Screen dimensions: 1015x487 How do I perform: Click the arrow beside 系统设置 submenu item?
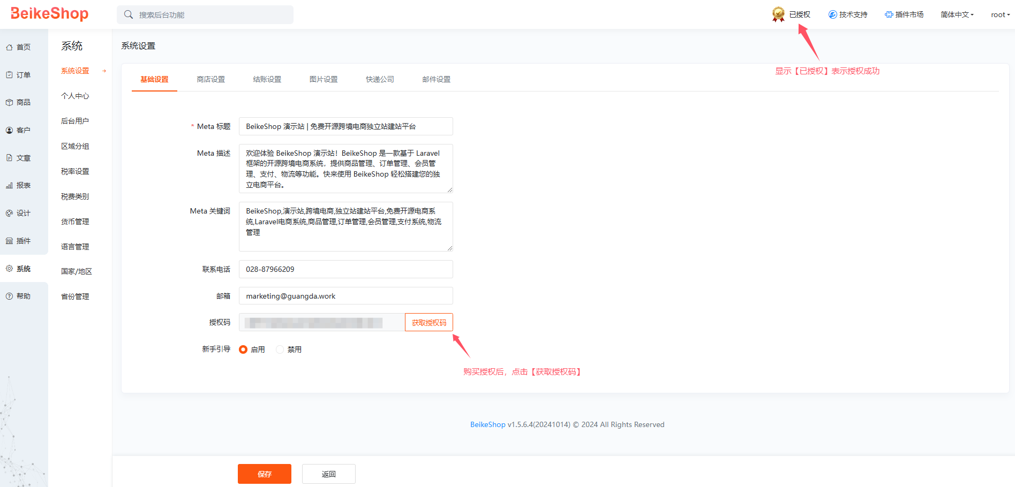pyautogui.click(x=104, y=71)
